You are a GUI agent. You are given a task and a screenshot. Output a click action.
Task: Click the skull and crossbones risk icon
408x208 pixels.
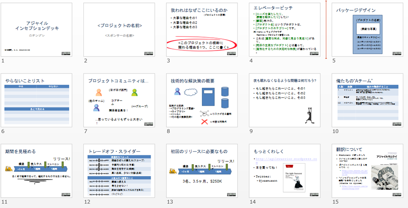[205, 114]
